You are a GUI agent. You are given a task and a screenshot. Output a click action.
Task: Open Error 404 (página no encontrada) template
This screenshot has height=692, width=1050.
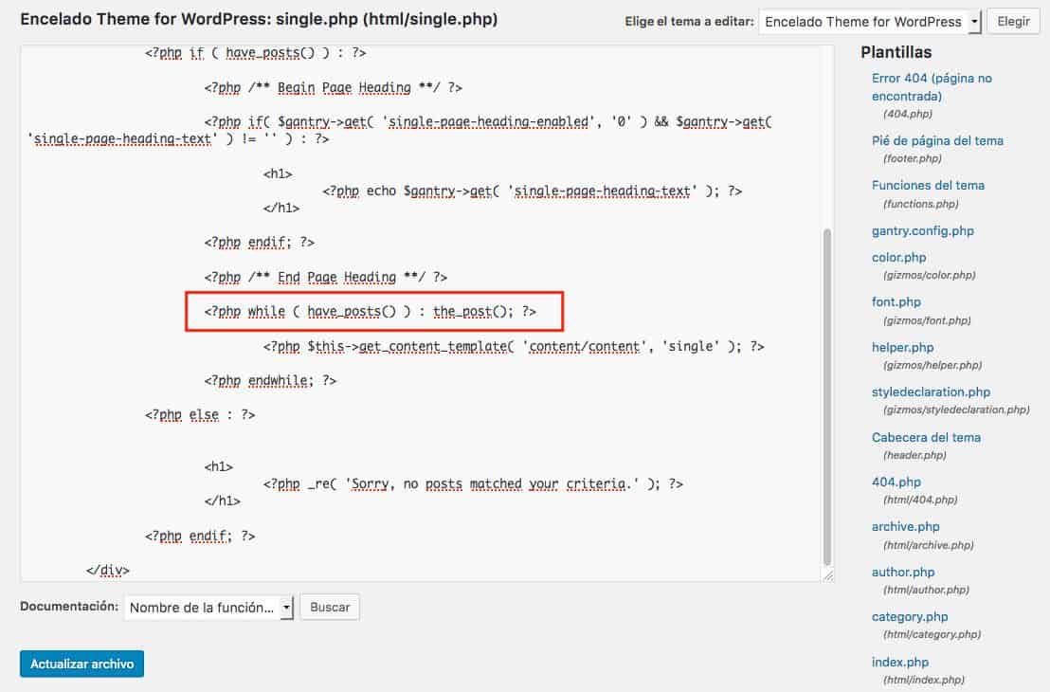click(x=932, y=87)
